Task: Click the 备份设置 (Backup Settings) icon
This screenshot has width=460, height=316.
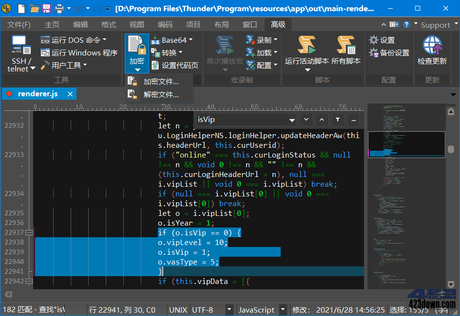Action: click(x=373, y=52)
